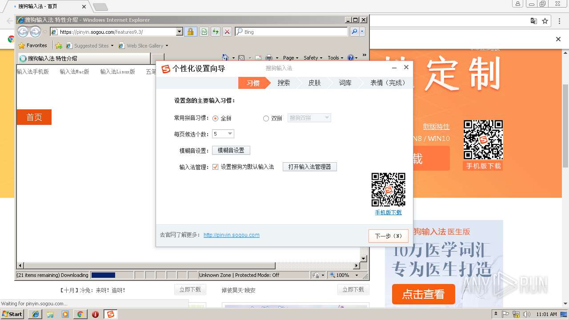The width and height of the screenshot is (569, 320).
Task: Open the Tools menu in IE
Action: 336,58
